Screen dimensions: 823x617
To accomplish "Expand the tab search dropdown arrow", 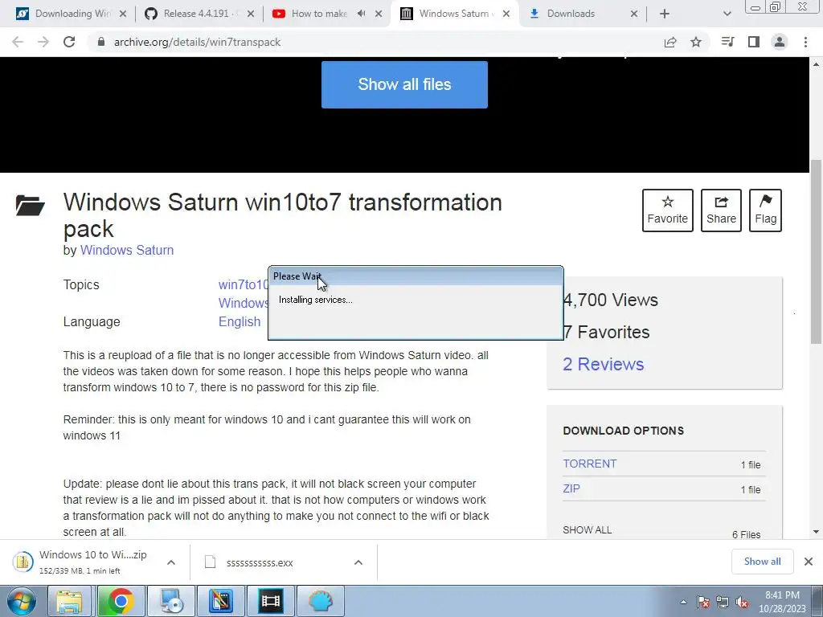I will [x=727, y=14].
